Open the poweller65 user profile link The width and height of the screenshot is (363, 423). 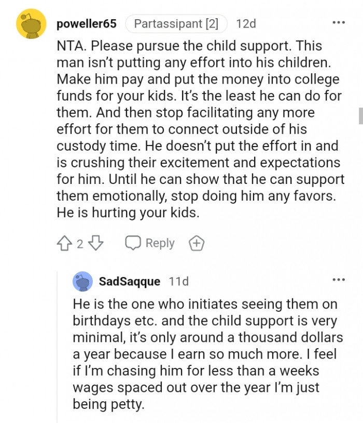pyautogui.click(x=87, y=24)
